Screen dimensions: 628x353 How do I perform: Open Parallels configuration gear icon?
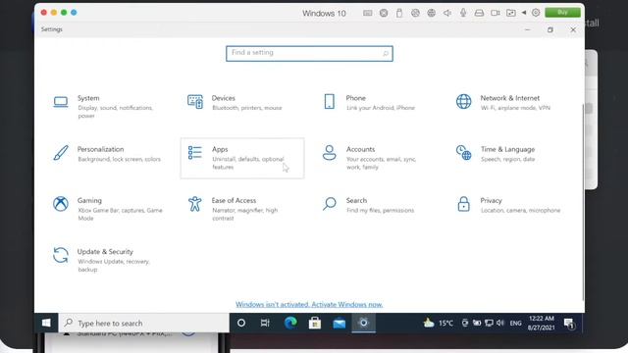point(536,13)
